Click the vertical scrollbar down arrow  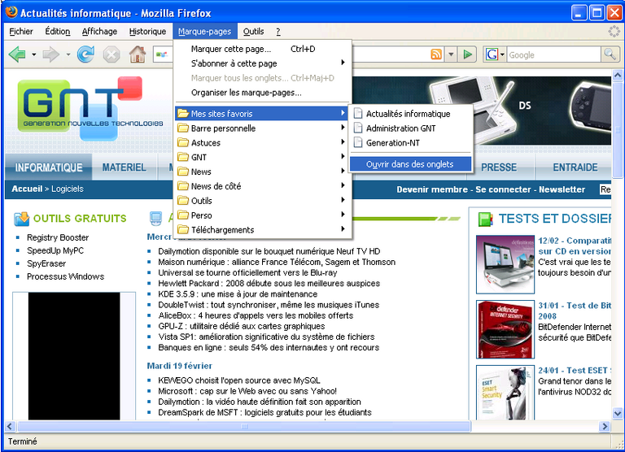618,414
